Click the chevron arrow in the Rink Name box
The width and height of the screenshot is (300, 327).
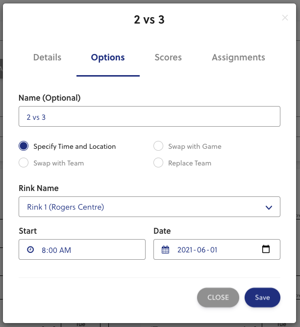tap(269, 207)
